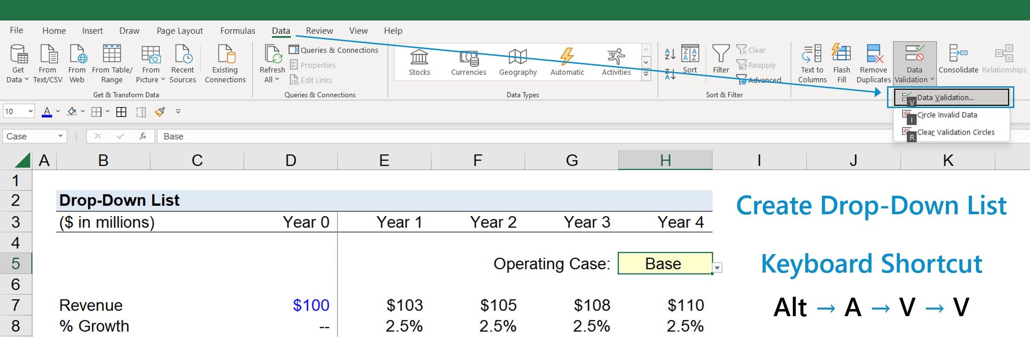Click the Remove Duplicates icon
This screenshot has width=1030, height=337.
tap(873, 55)
